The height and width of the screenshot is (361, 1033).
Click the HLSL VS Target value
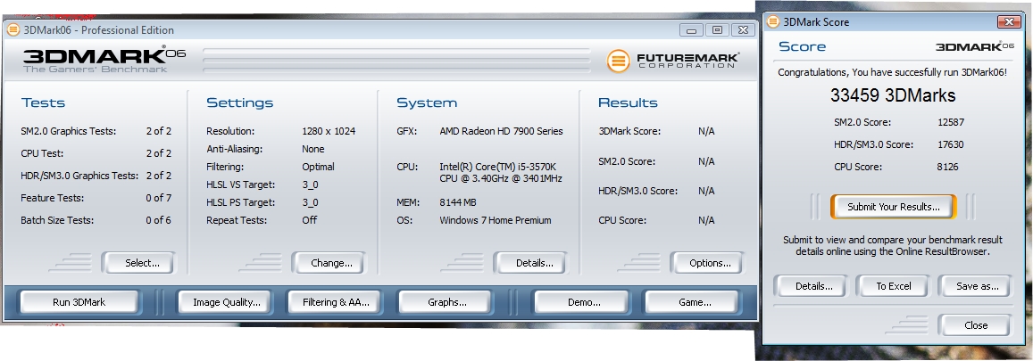click(x=310, y=185)
